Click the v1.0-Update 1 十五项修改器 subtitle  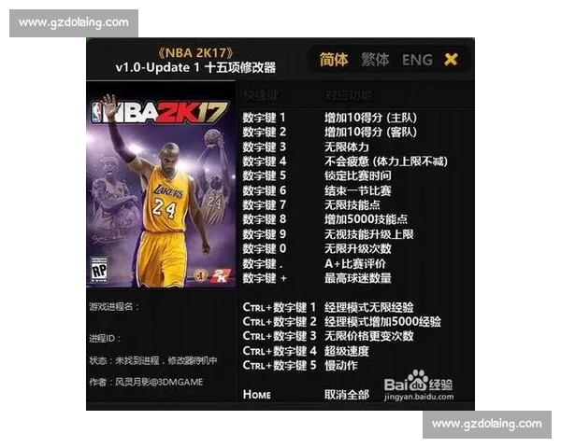click(195, 67)
